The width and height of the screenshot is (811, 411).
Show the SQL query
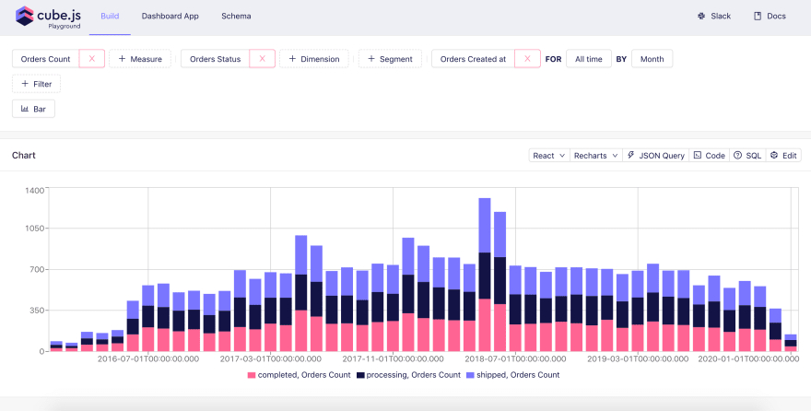coord(747,156)
